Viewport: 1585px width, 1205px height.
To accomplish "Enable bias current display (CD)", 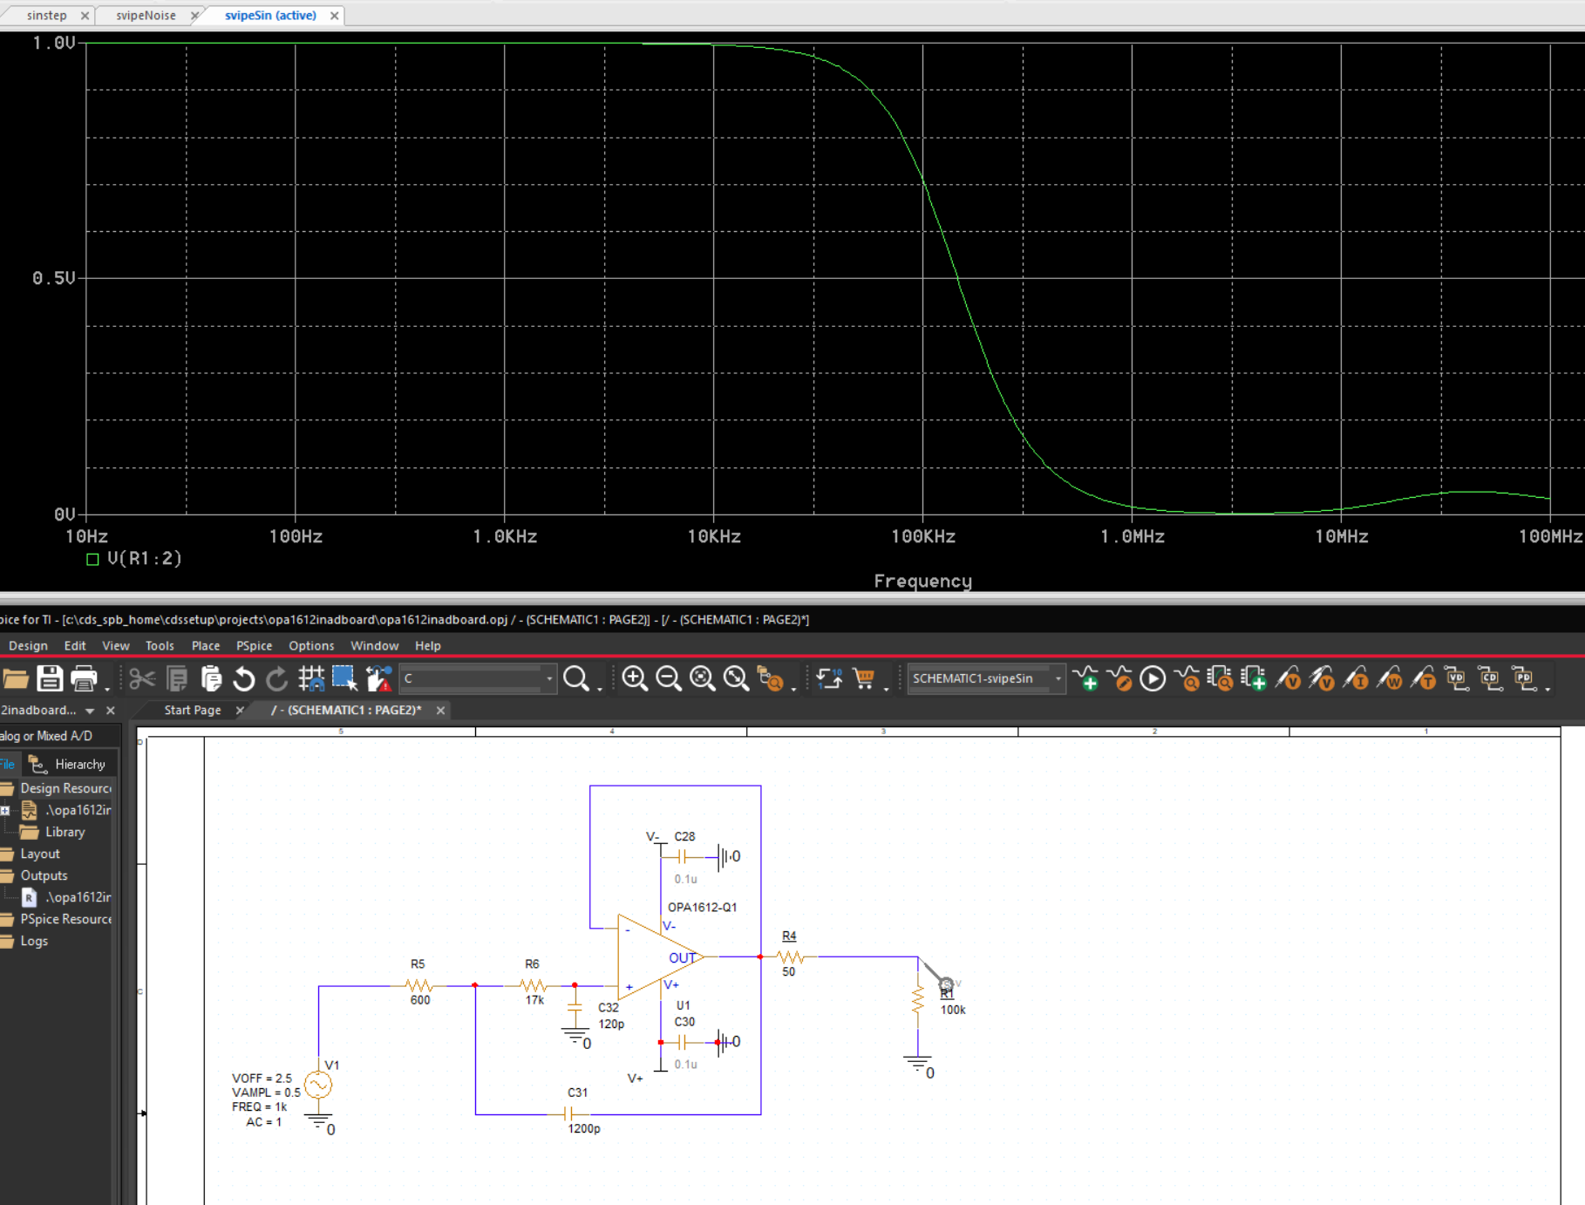I will 1490,678.
